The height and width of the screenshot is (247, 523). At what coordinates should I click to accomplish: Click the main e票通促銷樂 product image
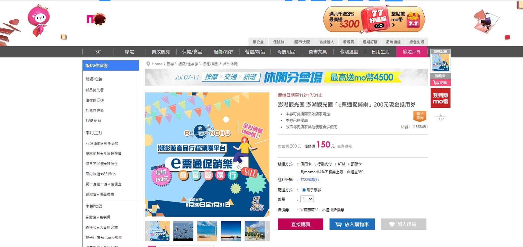(207, 154)
